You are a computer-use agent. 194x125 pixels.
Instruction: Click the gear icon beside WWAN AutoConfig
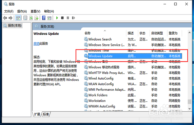[x=86, y=106]
